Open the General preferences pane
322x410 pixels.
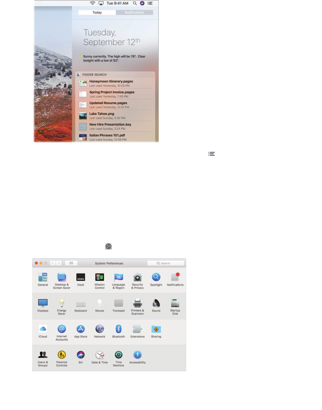(43, 279)
